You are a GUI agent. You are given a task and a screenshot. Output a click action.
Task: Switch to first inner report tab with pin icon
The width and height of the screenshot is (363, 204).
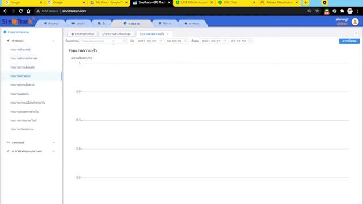pos(82,34)
